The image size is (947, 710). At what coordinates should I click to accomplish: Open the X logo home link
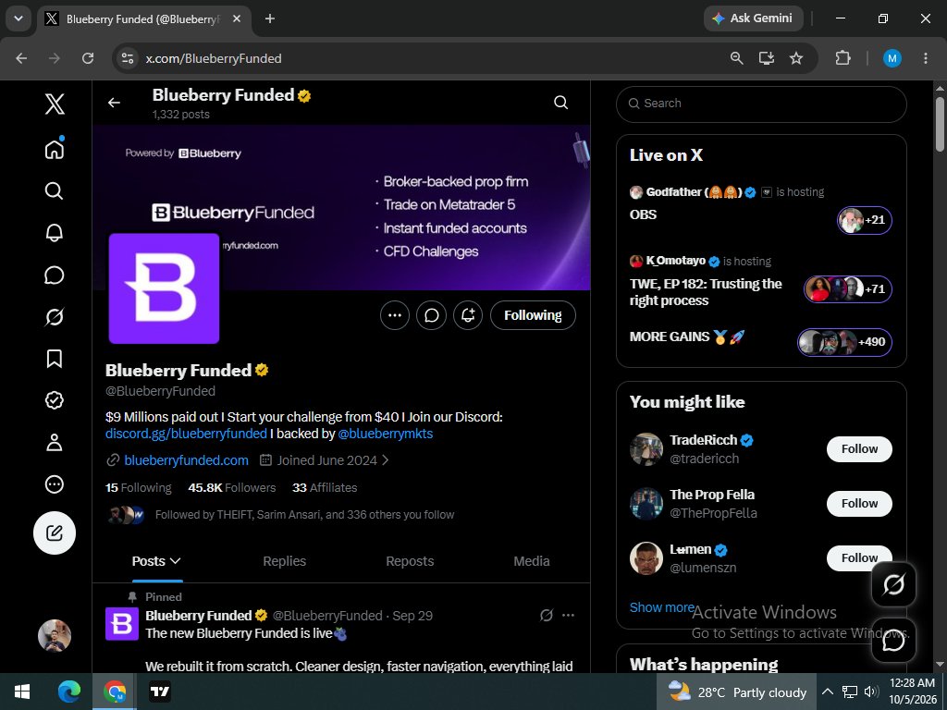pos(55,104)
